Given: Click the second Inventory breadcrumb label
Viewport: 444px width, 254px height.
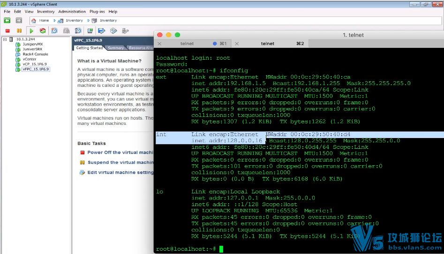Looking at the screenshot, I should pyautogui.click(x=108, y=21).
